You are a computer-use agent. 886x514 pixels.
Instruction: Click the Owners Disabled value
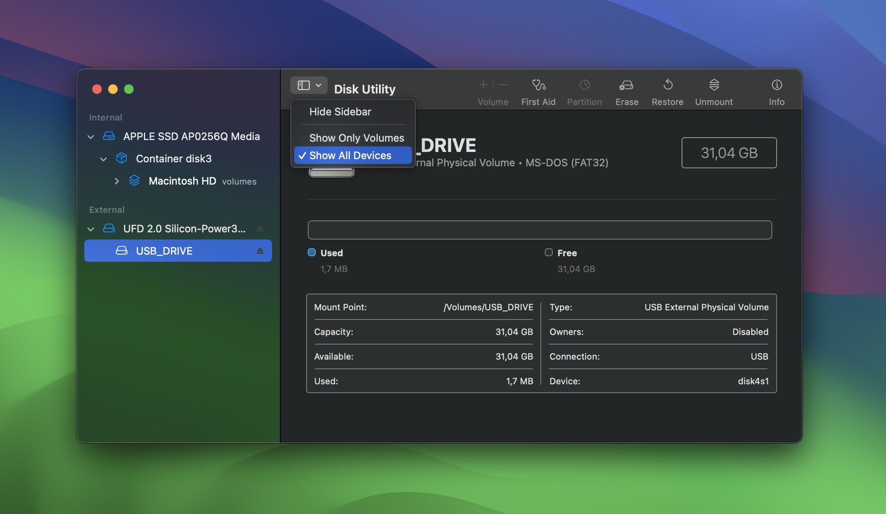point(750,332)
